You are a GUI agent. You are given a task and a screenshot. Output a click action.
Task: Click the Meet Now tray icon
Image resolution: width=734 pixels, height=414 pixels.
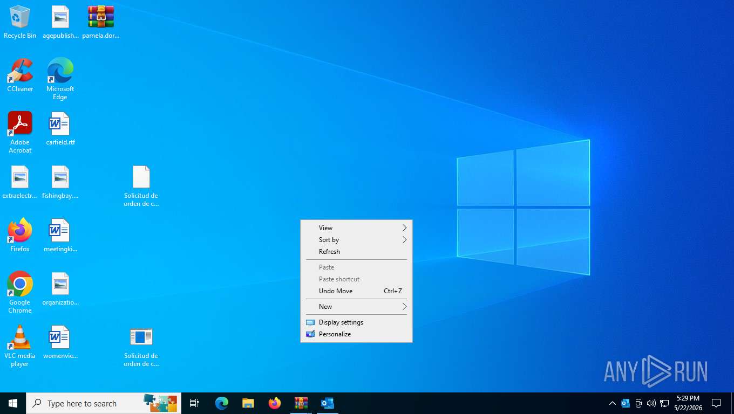click(x=638, y=403)
